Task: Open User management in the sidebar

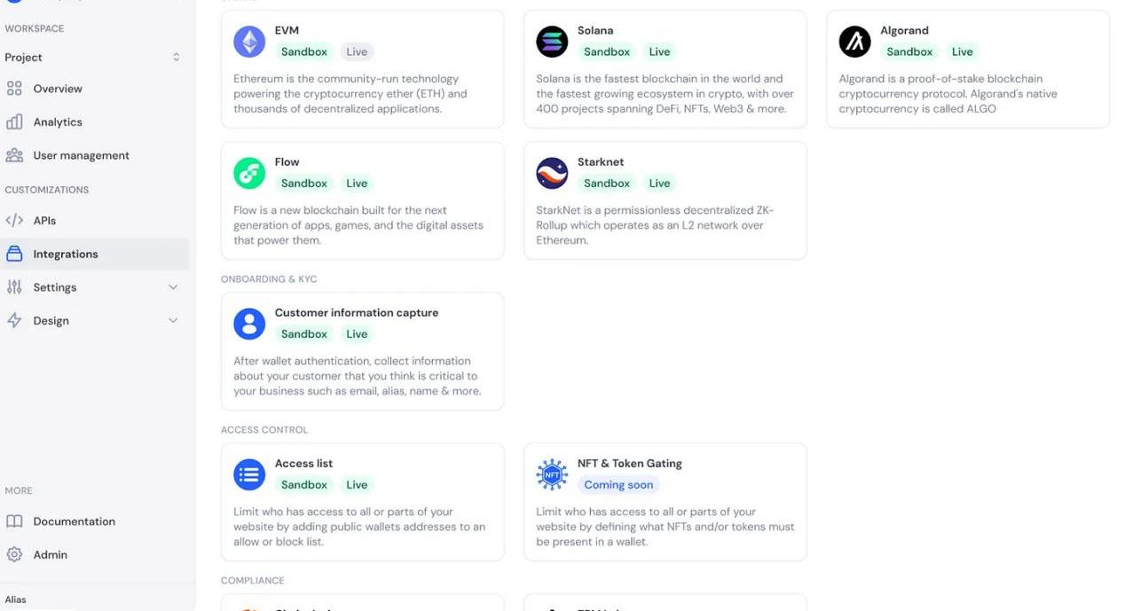Action: pos(81,155)
